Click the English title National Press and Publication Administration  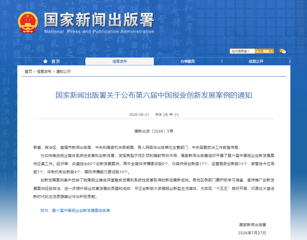pos(99,32)
